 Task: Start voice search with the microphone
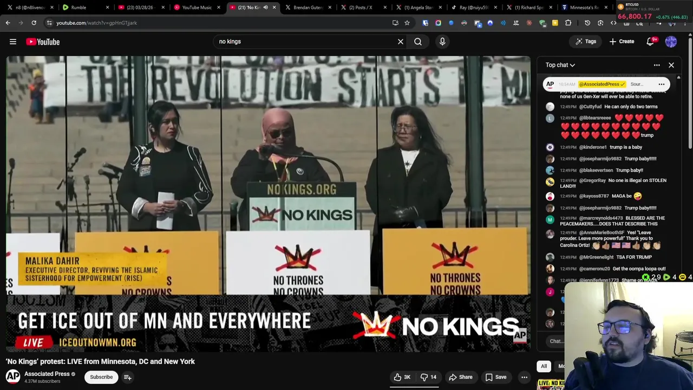pos(442,42)
